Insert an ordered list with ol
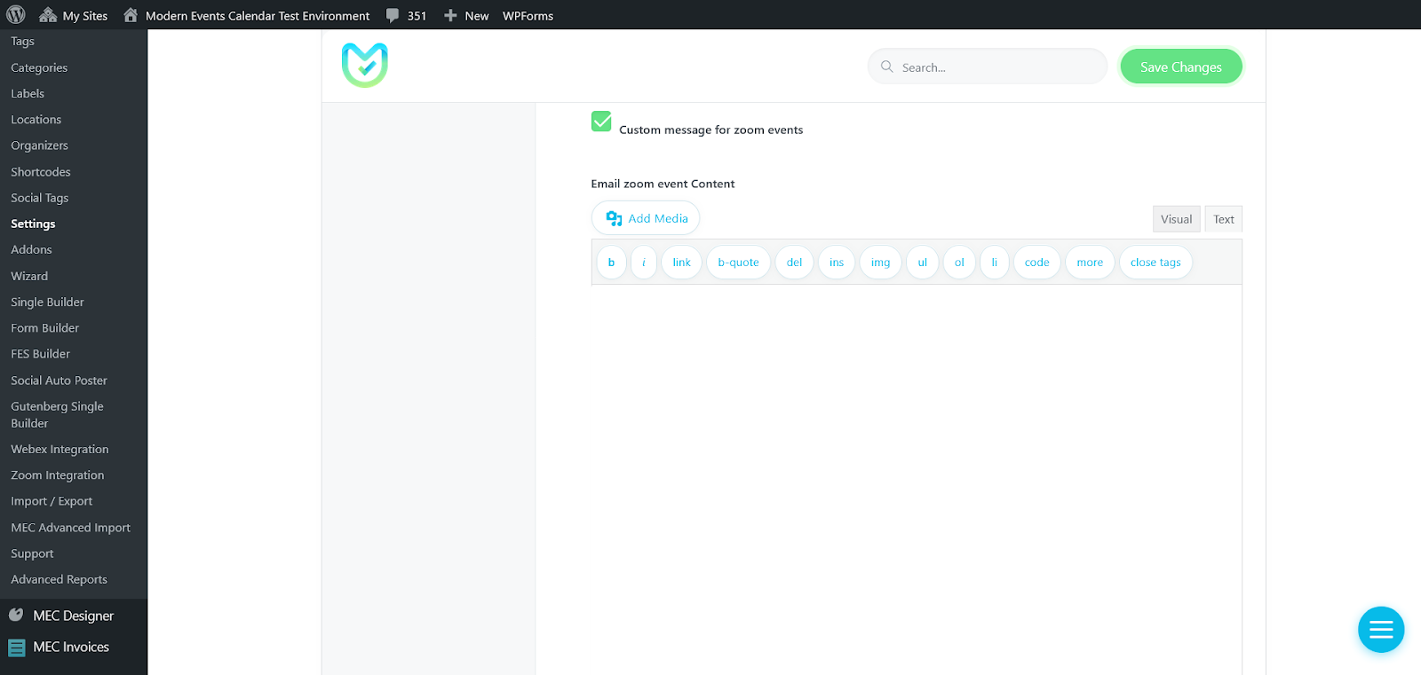The width and height of the screenshot is (1421, 675). coord(959,263)
